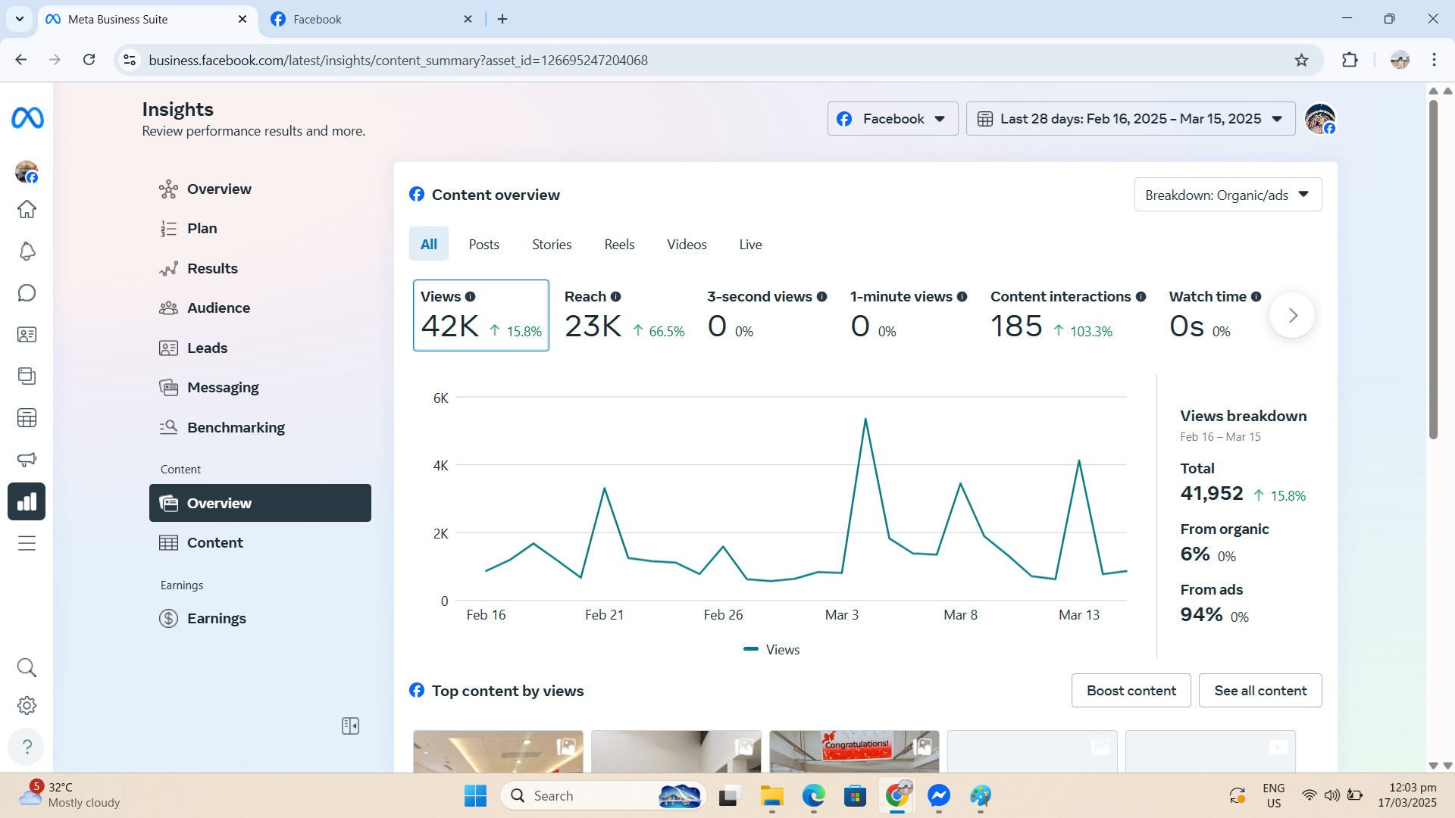The width and height of the screenshot is (1455, 818).
Task: Open the Ads megaphone icon in sidebar
Action: (x=27, y=460)
